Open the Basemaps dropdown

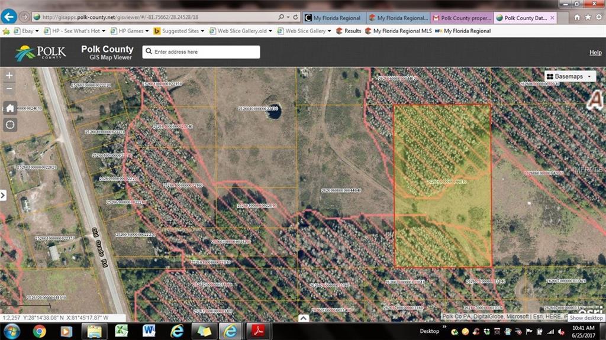[570, 76]
